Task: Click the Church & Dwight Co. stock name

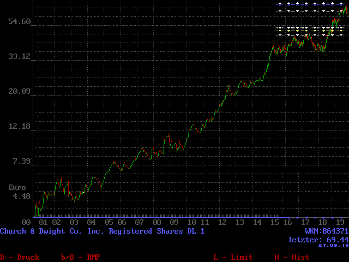Action: tap(103, 231)
